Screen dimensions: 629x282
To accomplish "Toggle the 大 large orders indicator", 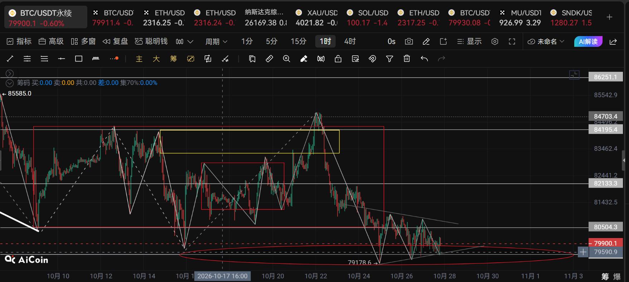I will tap(156, 59).
